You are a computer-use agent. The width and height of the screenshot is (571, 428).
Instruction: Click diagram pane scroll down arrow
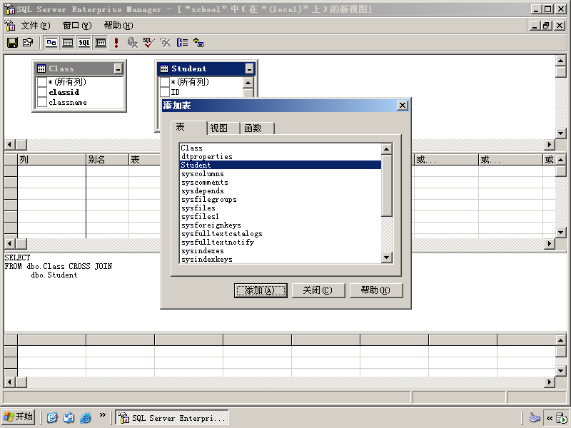click(560, 133)
